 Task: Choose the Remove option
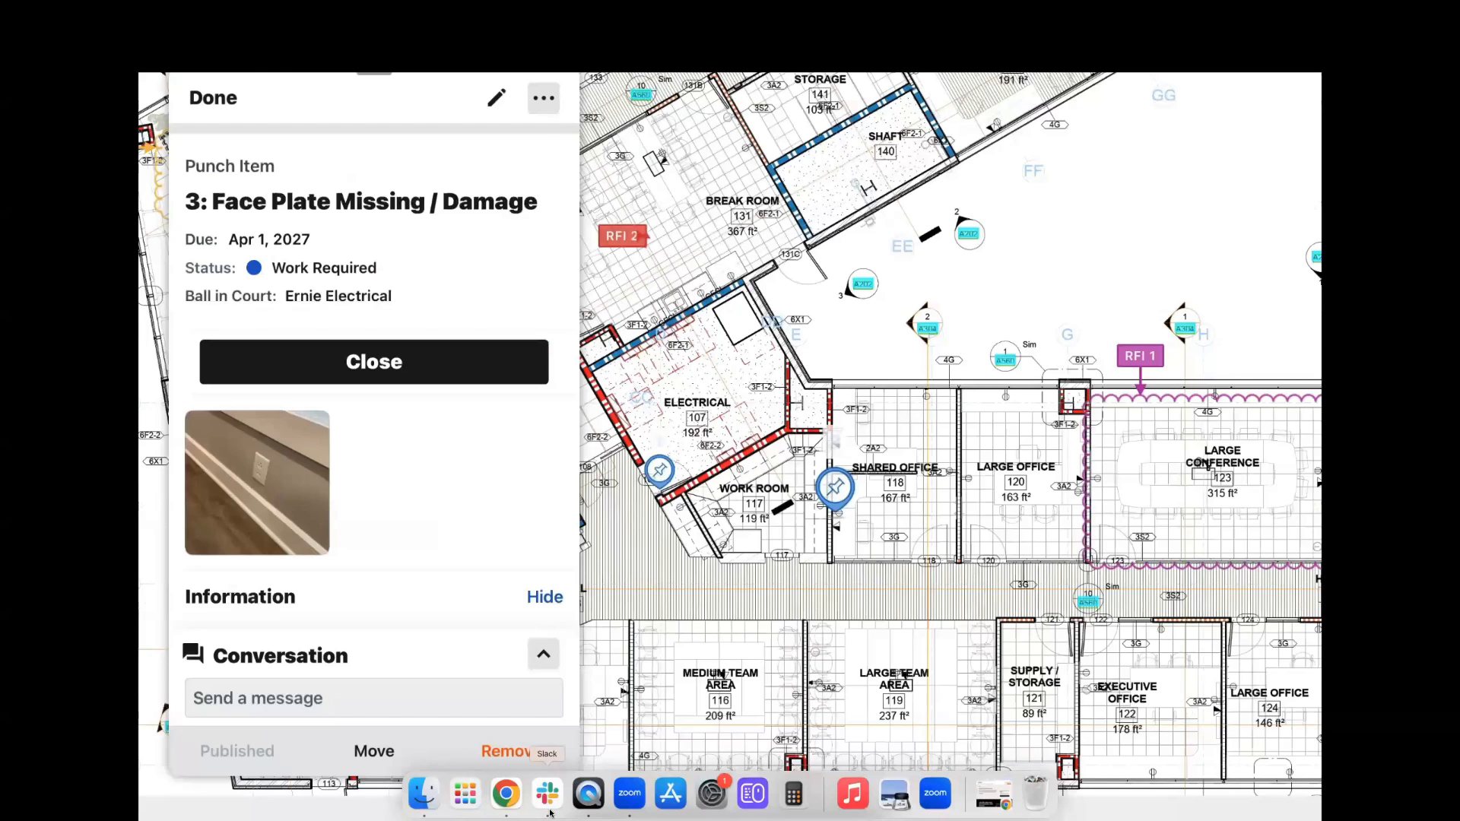click(505, 750)
